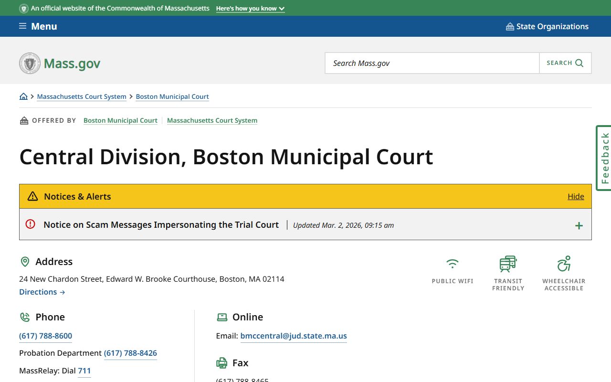Click the Fax machine icon
The height and width of the screenshot is (382, 611).
[222, 363]
